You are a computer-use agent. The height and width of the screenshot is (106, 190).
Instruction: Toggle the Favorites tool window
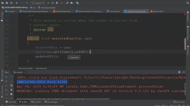coord(2,75)
